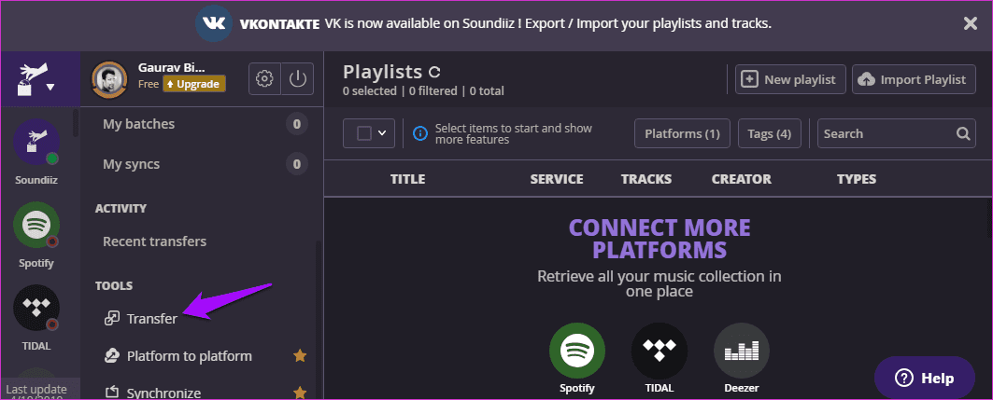The width and height of the screenshot is (993, 400).
Task: Select the Spotify icon in left sidebar
Action: tap(36, 225)
